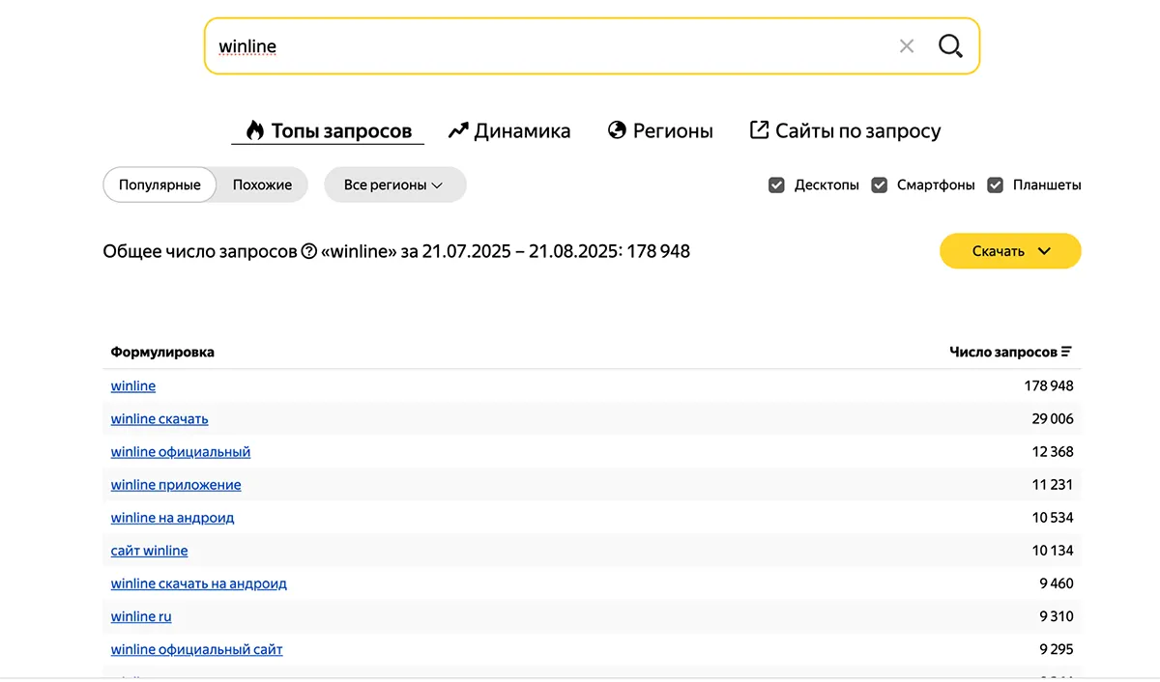Open the winline скачать query link

(159, 418)
